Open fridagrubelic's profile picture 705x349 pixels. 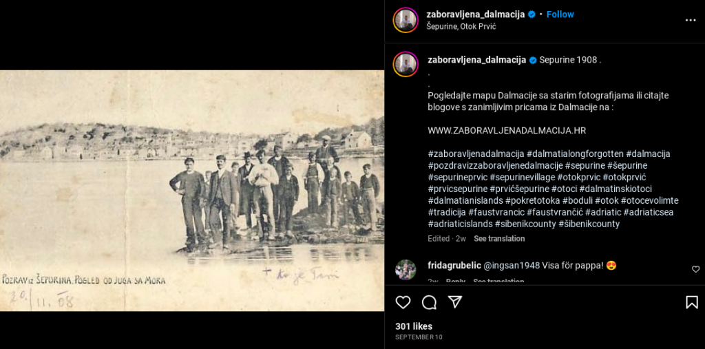[x=406, y=270]
